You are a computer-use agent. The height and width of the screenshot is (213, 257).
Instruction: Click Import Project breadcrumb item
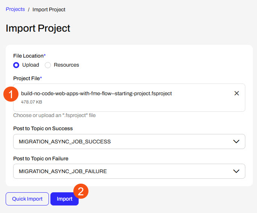click(49, 9)
